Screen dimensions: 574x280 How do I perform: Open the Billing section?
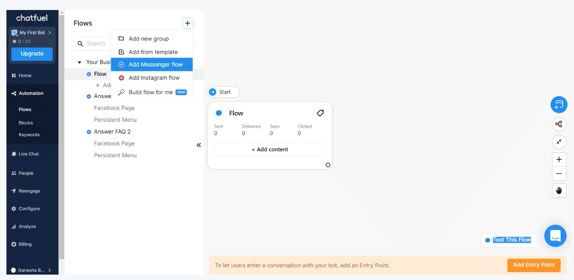(x=25, y=245)
